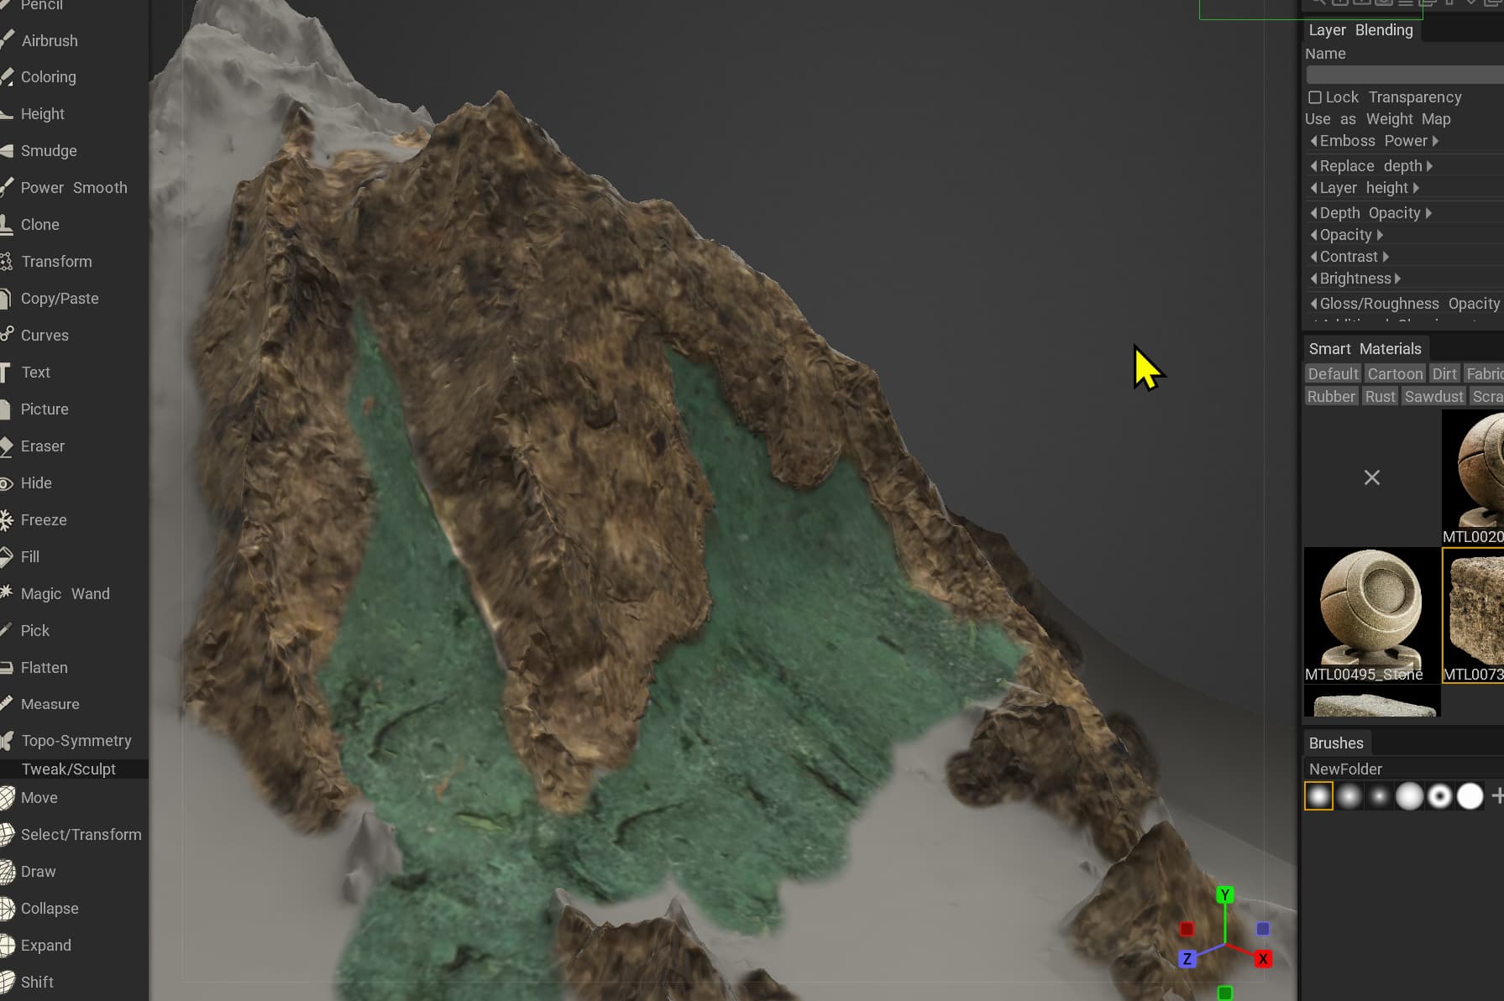The image size is (1504, 1001).
Task: Click the red X axis gizmo handle
Action: (x=1263, y=959)
